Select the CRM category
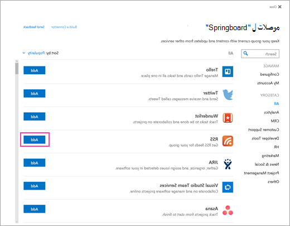The image size is (290, 226). [x=275, y=121]
